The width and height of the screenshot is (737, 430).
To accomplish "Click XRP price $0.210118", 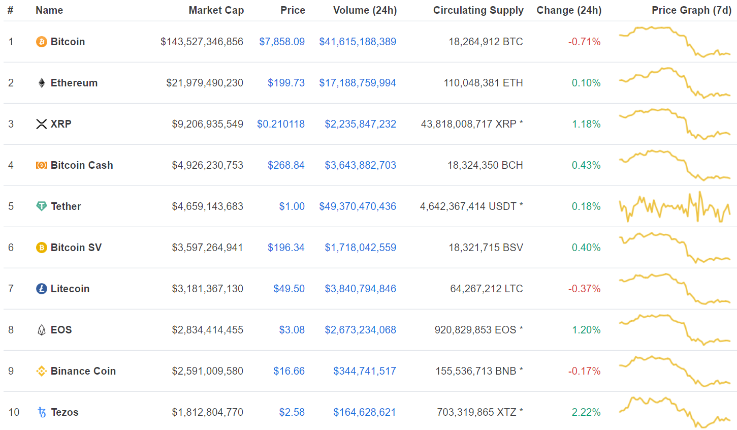I will (x=281, y=124).
